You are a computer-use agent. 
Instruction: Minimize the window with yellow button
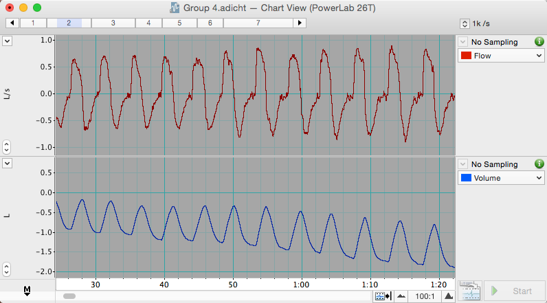[23, 8]
